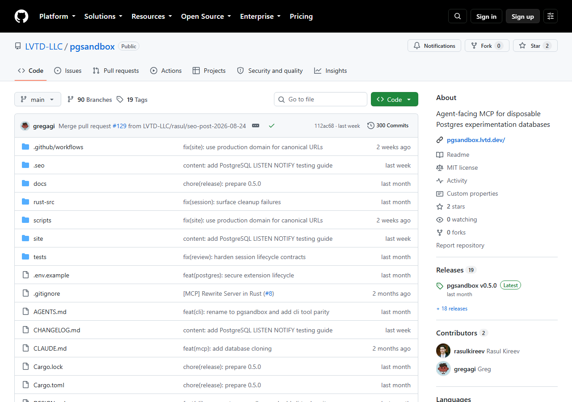Open the 300 Commits history

tap(388, 126)
